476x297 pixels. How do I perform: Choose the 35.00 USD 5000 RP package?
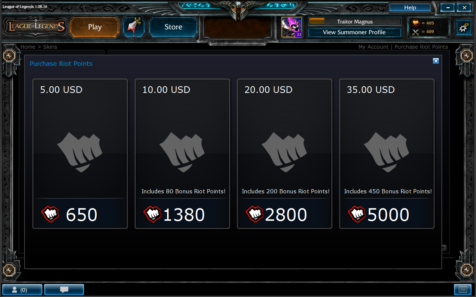387,154
